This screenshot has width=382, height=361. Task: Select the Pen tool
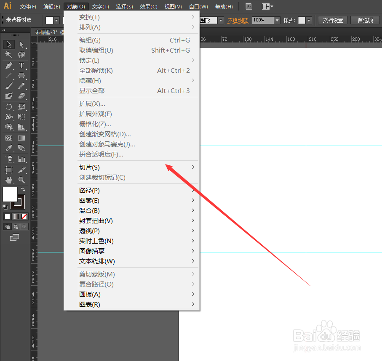(9, 66)
